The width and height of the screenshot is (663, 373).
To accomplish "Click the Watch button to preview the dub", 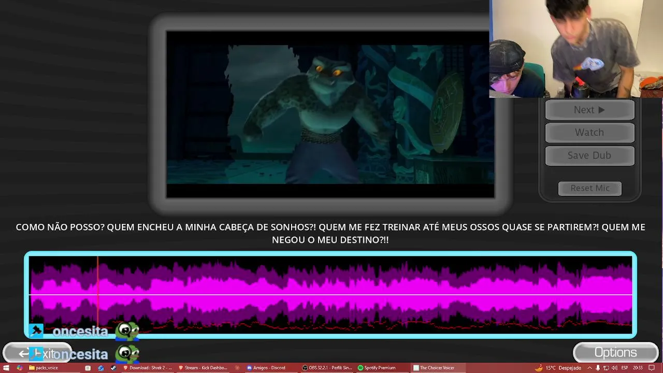I will [589, 133].
